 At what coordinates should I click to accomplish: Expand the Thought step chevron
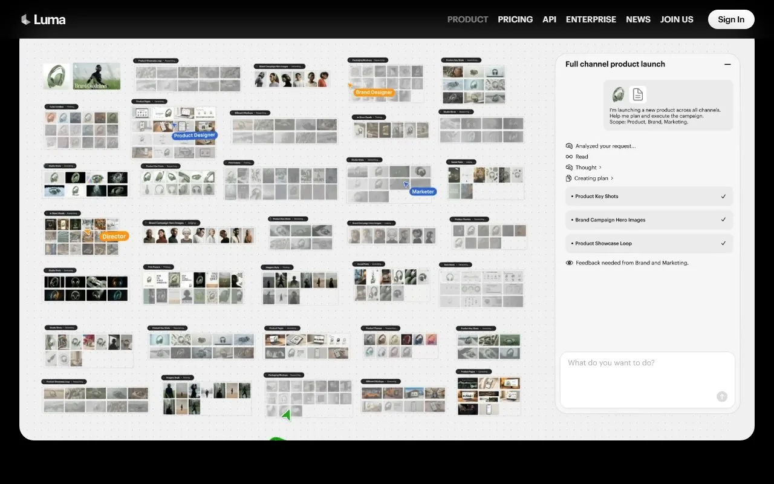click(x=600, y=168)
